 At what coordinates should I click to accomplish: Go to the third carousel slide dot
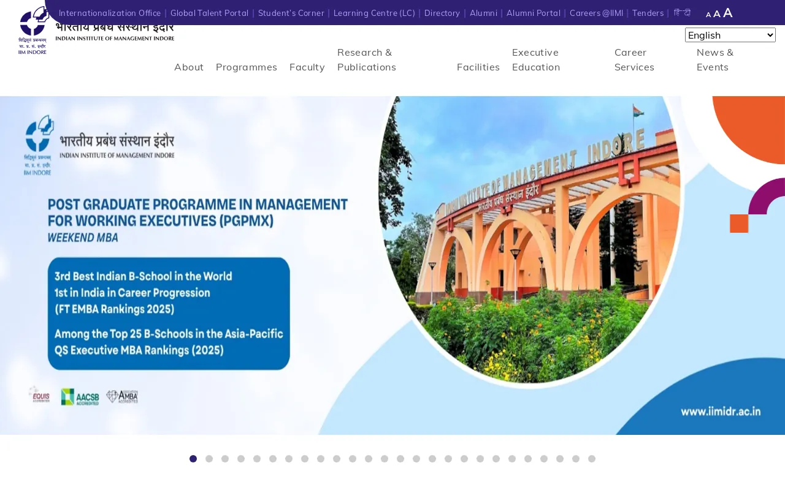pos(225,459)
